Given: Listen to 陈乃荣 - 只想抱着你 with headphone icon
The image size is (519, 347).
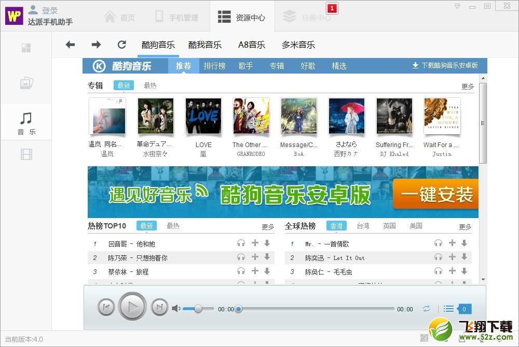Looking at the screenshot, I should click(x=241, y=257).
